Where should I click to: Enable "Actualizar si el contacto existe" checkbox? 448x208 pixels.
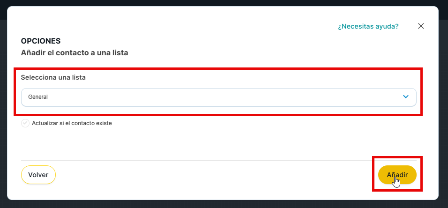pyautogui.click(x=25, y=123)
